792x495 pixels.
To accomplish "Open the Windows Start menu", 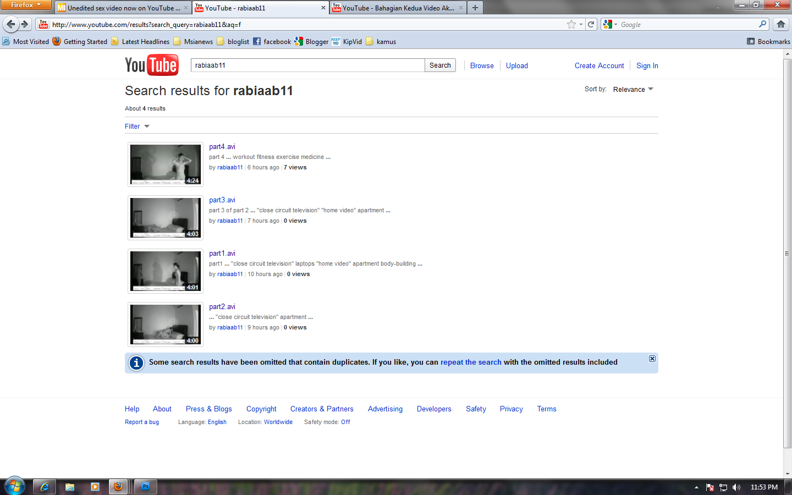I will coord(15,487).
